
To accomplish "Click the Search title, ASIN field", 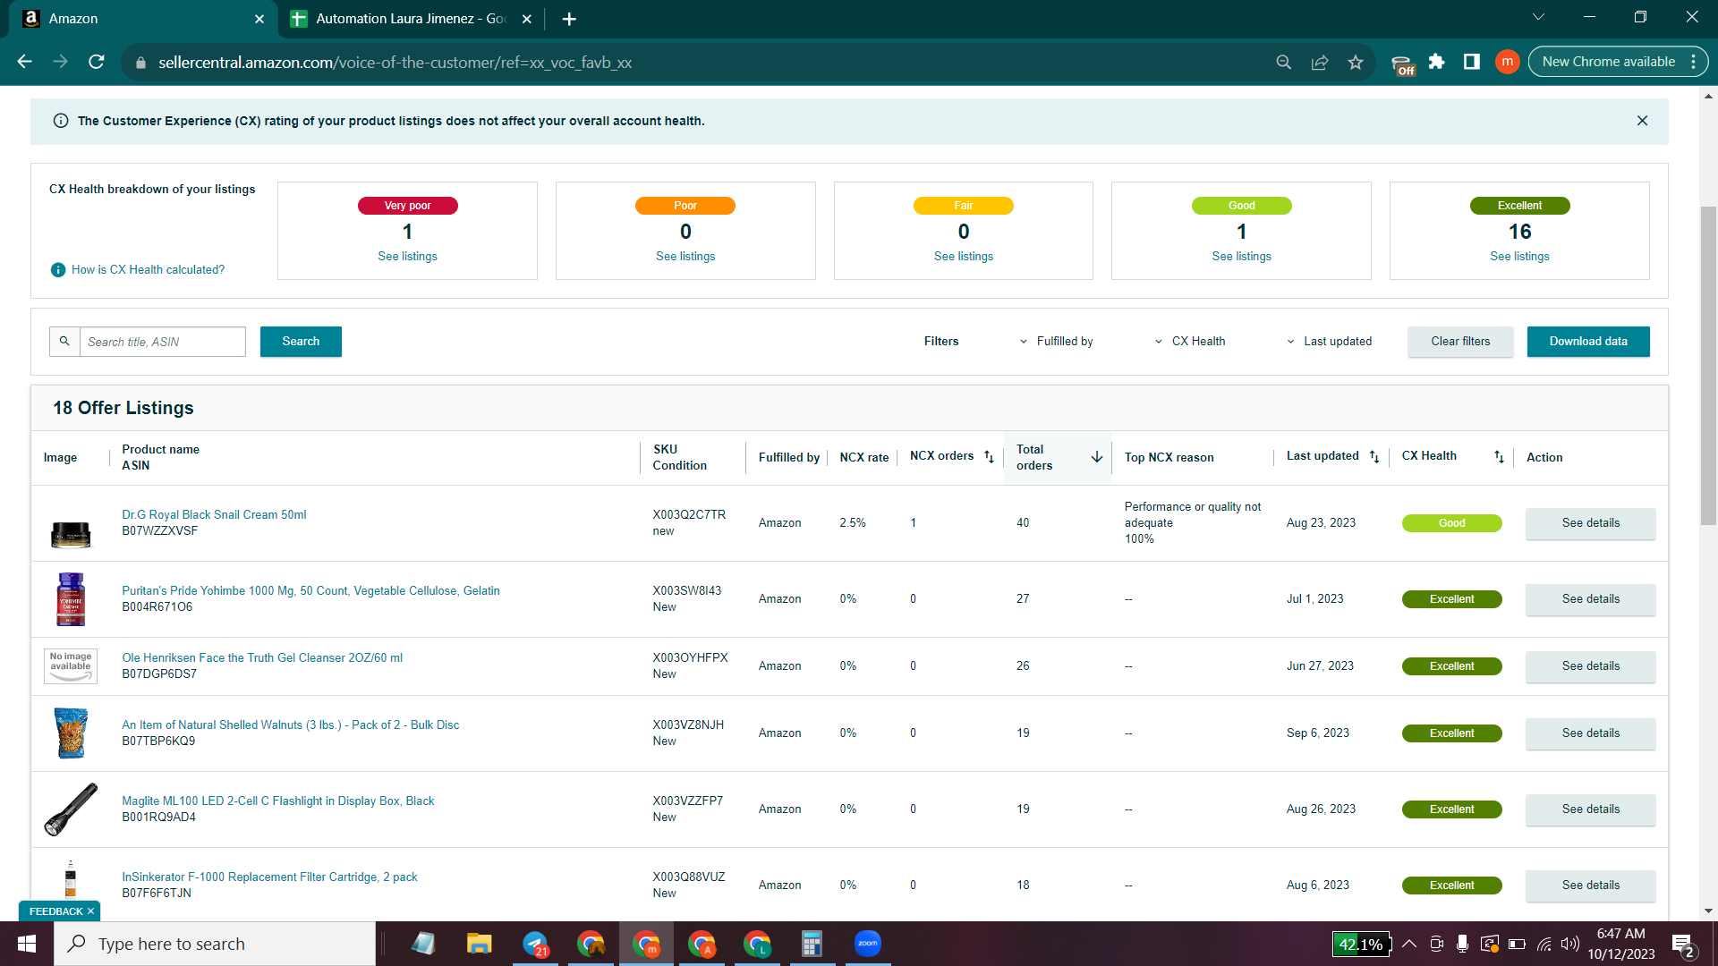I will click(163, 342).
